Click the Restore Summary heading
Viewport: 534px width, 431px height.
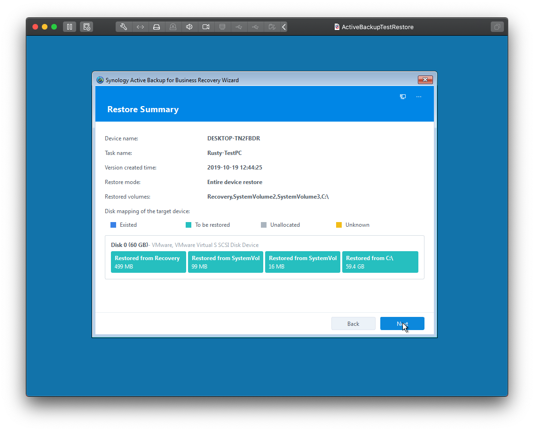(x=143, y=109)
